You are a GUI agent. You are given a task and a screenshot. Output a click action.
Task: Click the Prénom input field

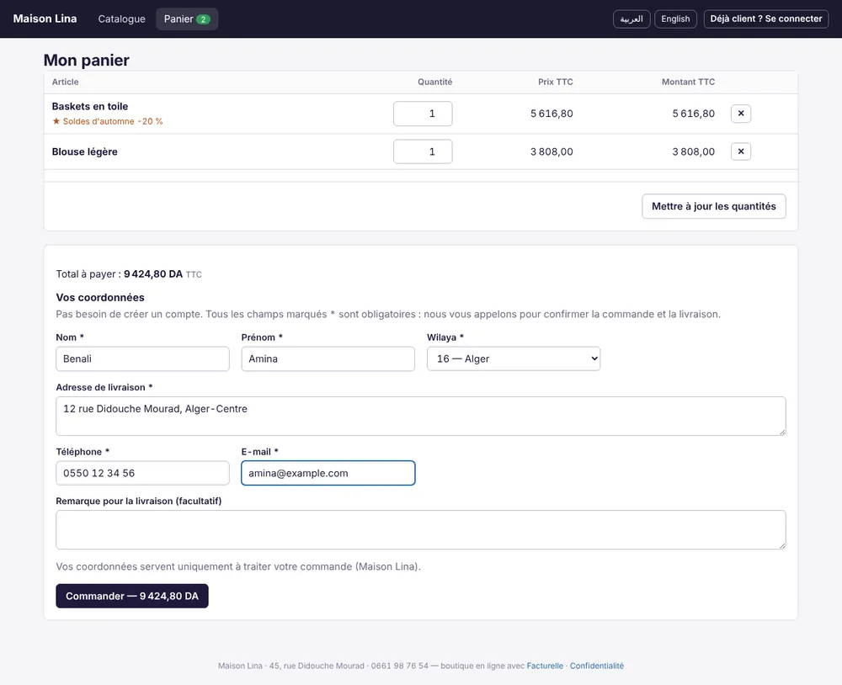[328, 358]
